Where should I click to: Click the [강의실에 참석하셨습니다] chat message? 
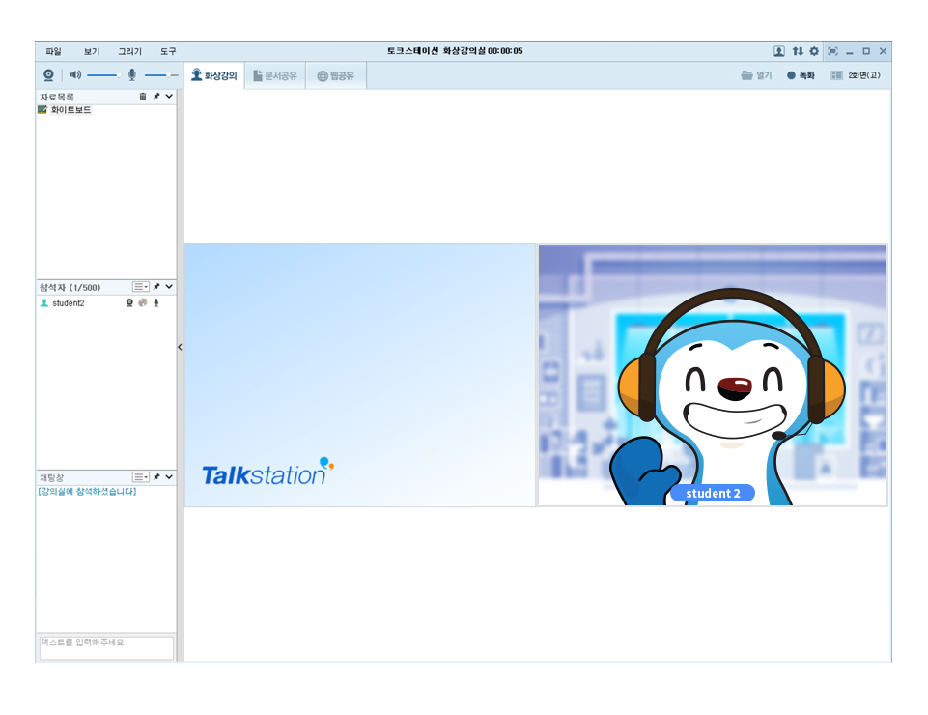[87, 492]
